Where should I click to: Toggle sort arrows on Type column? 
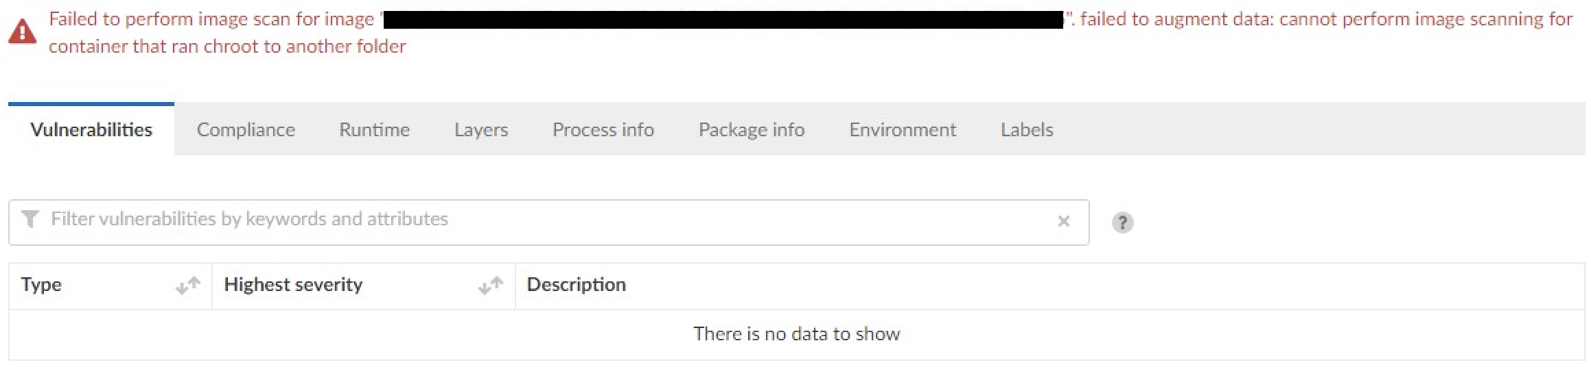(x=188, y=286)
